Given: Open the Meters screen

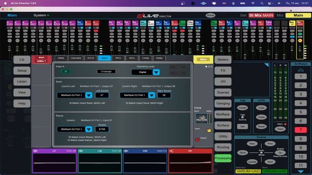Looking at the screenshot, I should tap(223, 59).
